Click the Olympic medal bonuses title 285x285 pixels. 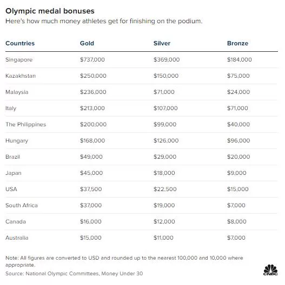coord(50,11)
